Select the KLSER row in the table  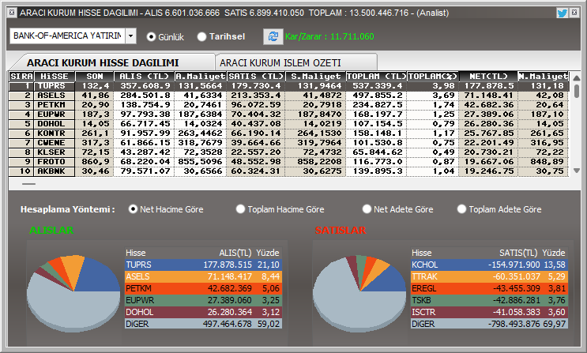point(288,152)
